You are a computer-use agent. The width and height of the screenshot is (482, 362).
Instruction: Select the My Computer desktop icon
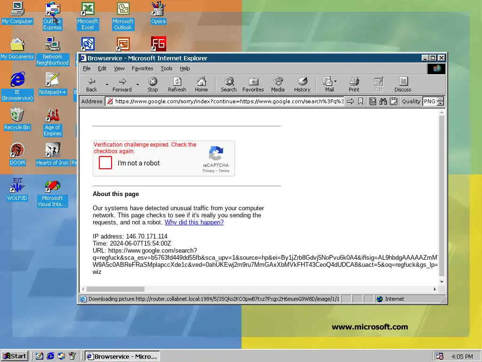(17, 13)
